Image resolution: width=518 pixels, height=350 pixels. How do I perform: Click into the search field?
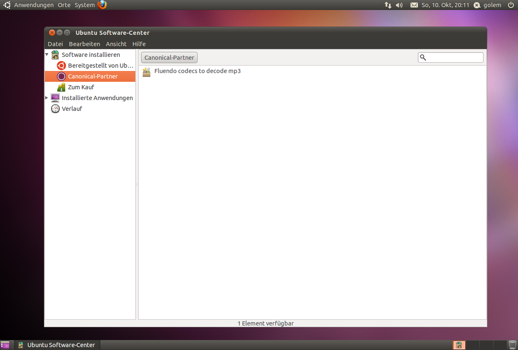click(451, 58)
